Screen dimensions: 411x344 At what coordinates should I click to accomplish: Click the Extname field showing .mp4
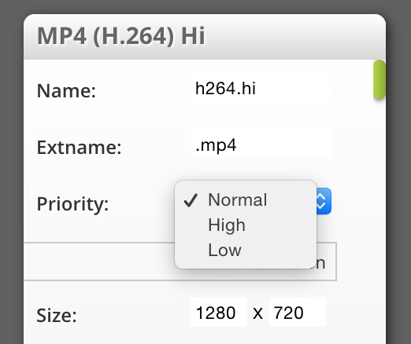point(261,145)
